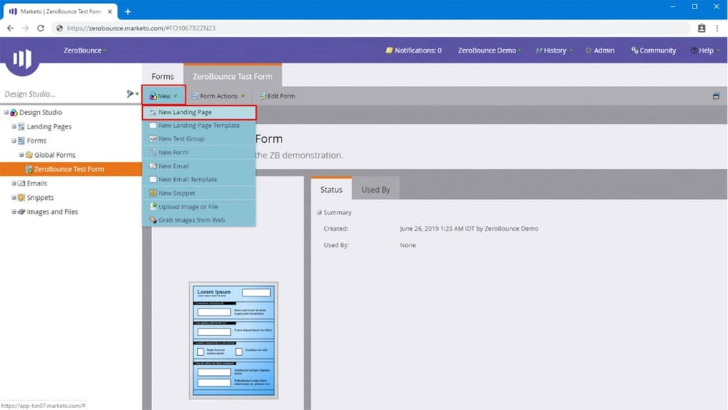Click browser reload icon
728x410 pixels.
(x=41, y=28)
